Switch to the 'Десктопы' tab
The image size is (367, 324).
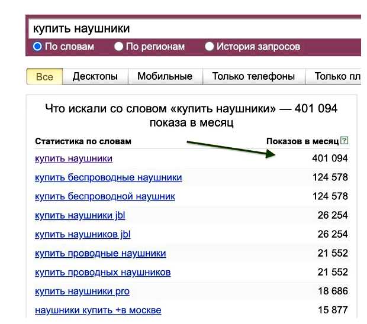click(x=95, y=76)
